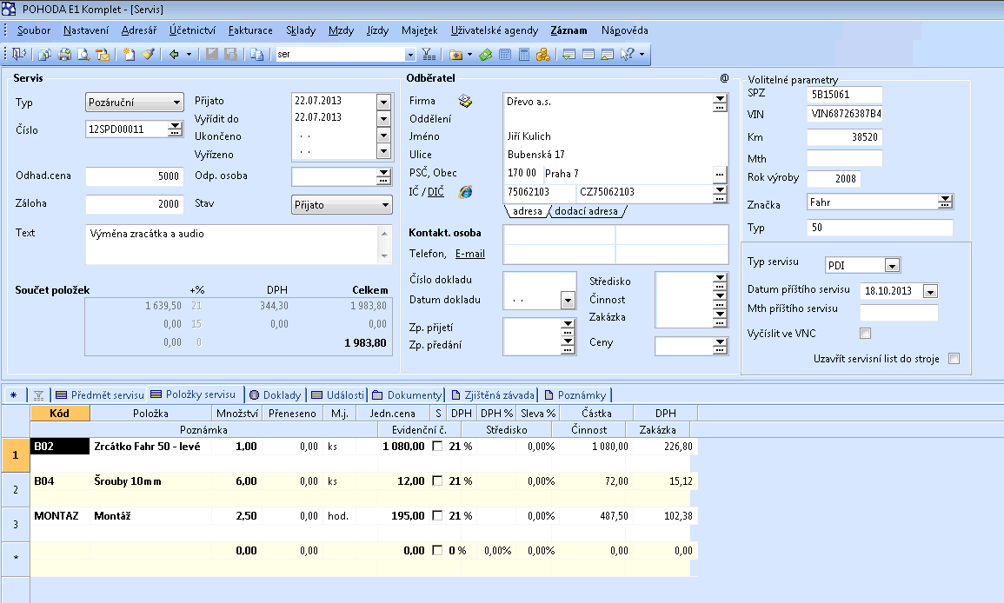Open the Sklady menu

click(301, 30)
